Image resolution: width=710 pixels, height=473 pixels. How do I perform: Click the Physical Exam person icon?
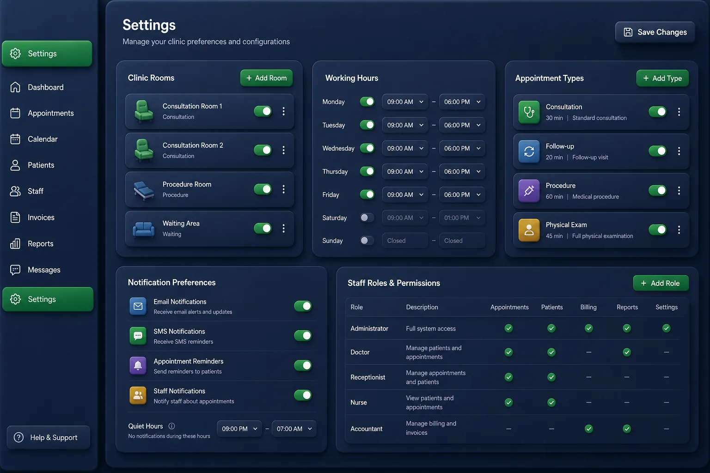529,230
